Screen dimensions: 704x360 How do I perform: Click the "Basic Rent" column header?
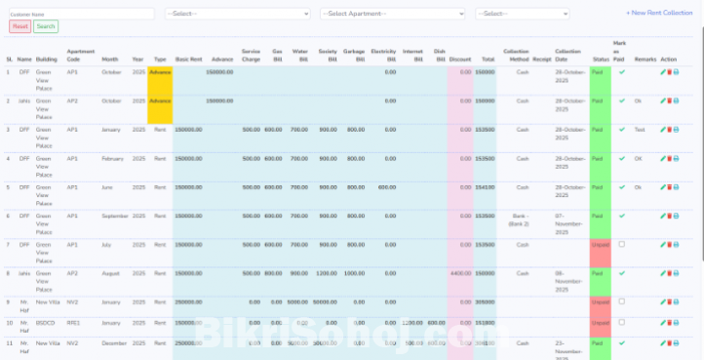click(188, 60)
